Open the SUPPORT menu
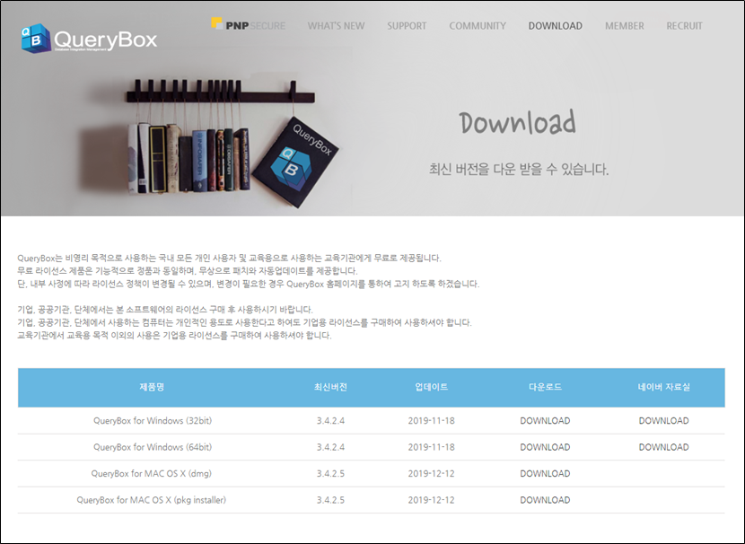This screenshot has width=745, height=544. tap(407, 26)
